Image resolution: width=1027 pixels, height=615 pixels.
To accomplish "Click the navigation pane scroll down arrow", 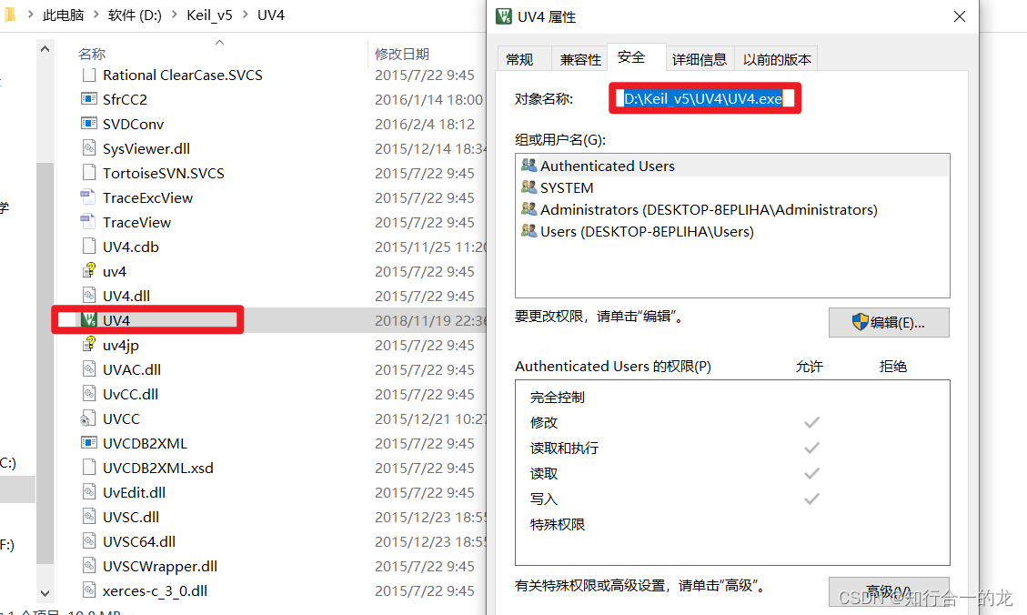I will coord(45,593).
